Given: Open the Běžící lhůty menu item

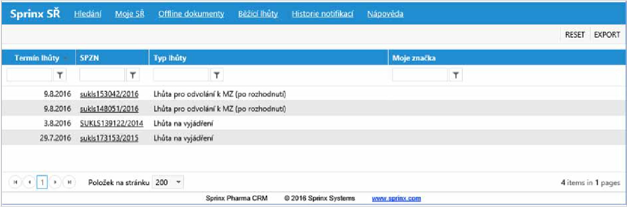Looking at the screenshot, I should 258,14.
